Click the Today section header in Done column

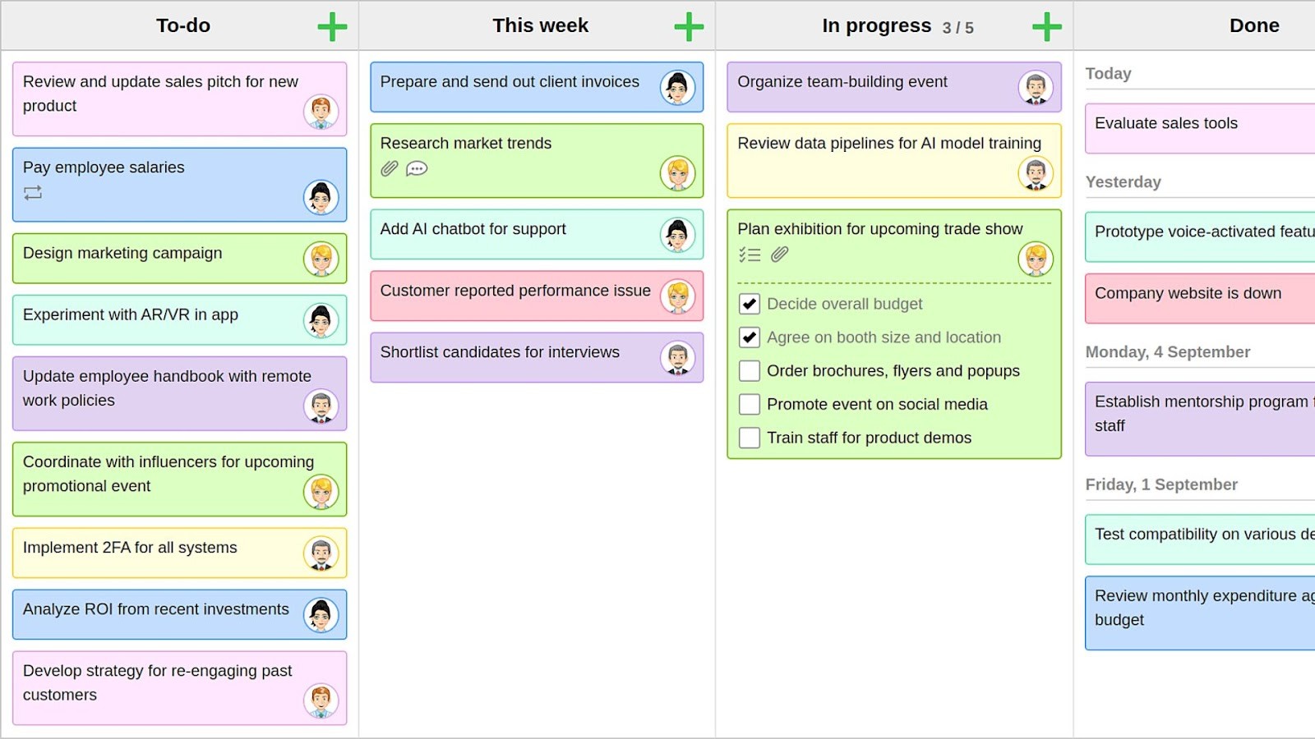click(1109, 73)
